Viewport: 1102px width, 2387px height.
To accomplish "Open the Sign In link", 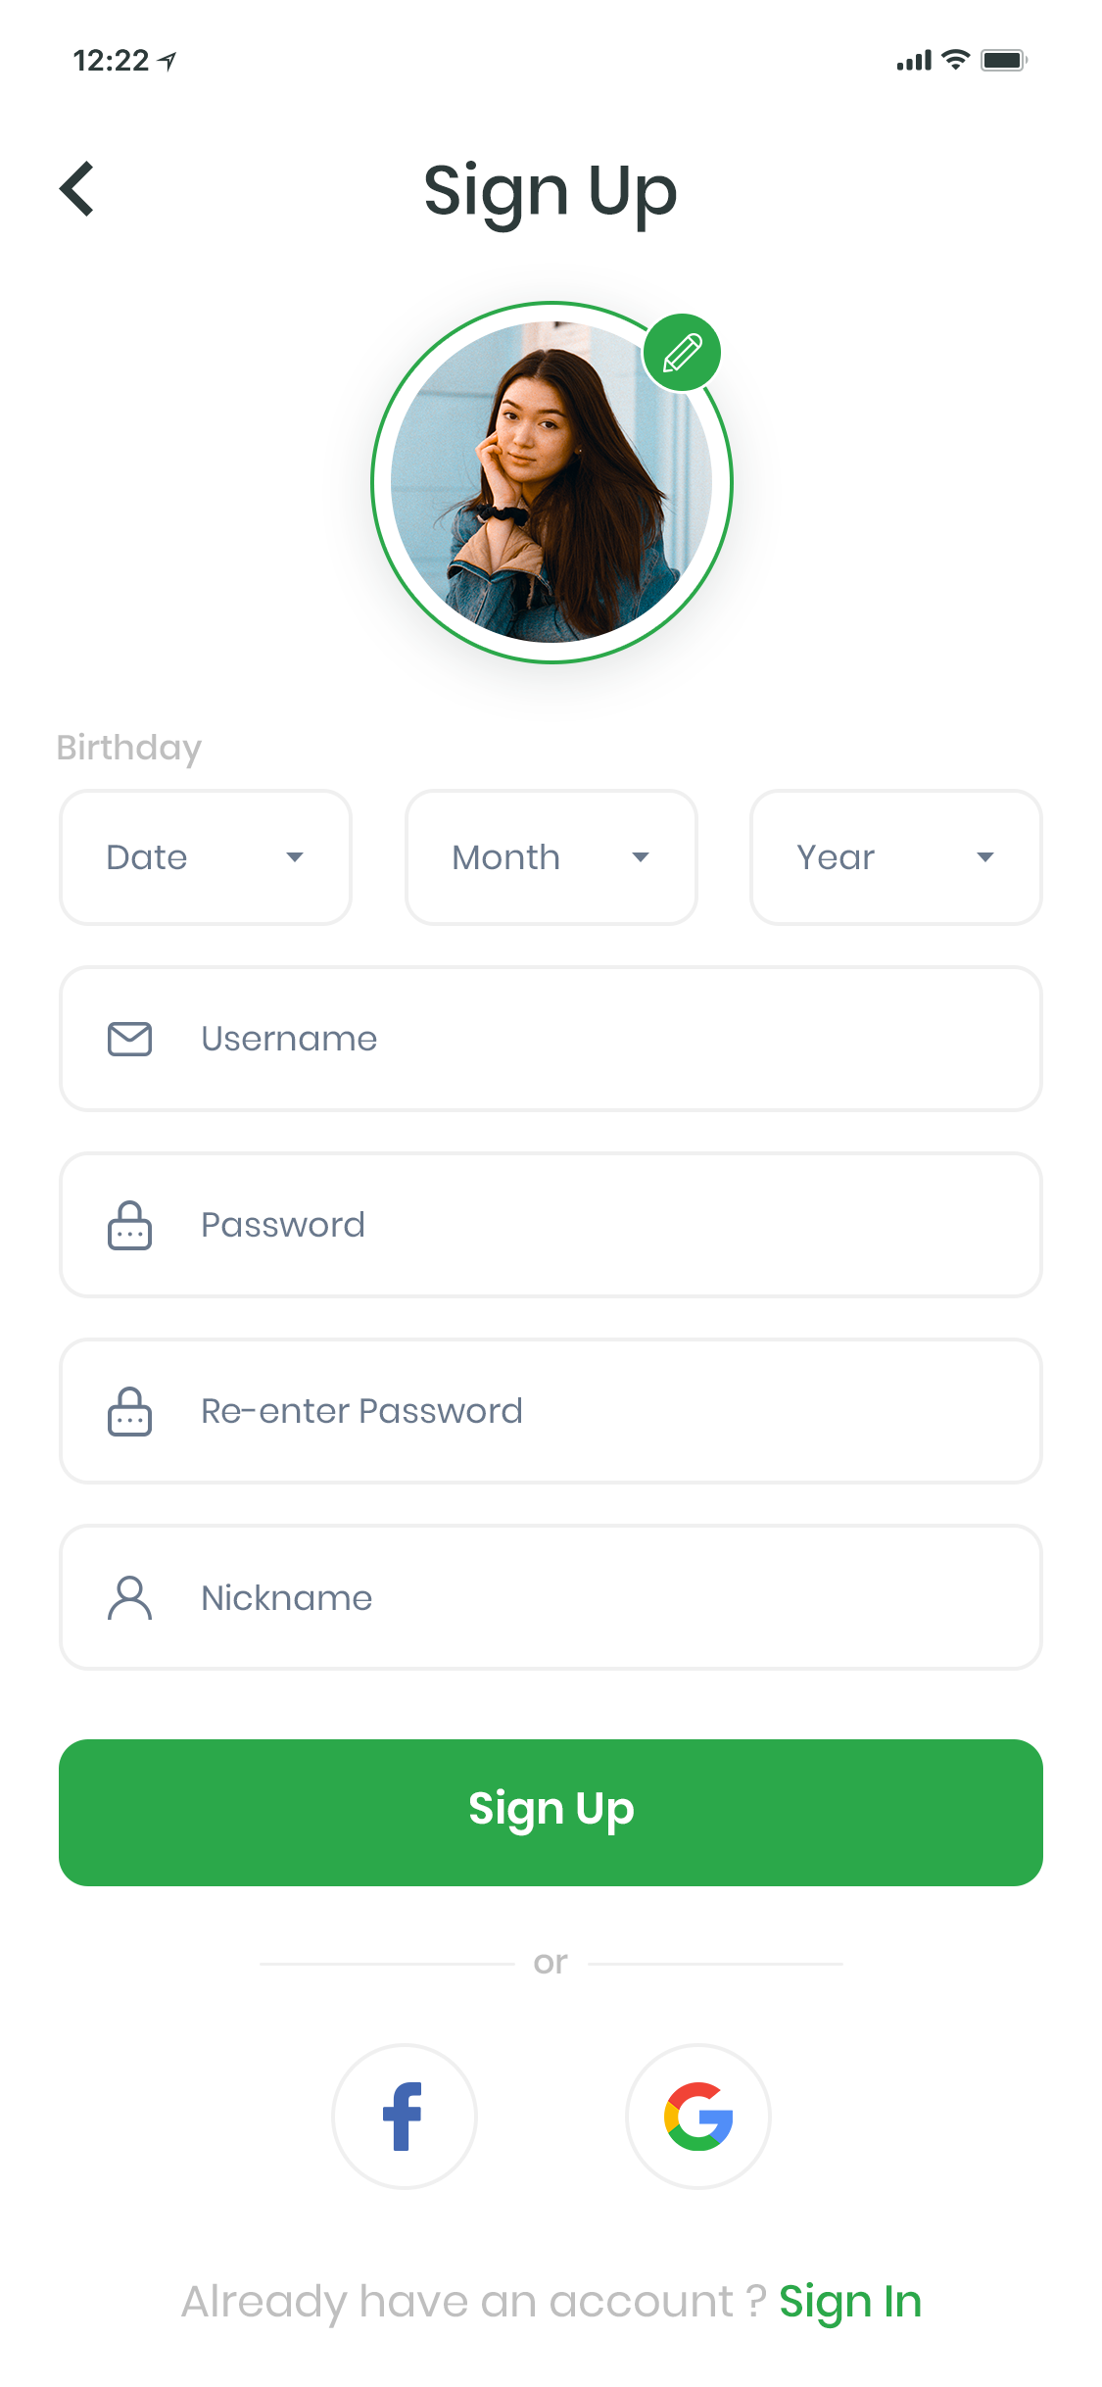I will (x=850, y=2302).
